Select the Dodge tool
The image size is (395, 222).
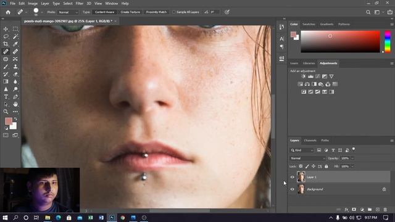(x=15, y=89)
